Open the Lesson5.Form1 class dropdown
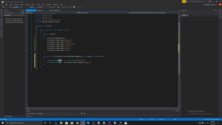222x125 pixels. click(x=103, y=13)
